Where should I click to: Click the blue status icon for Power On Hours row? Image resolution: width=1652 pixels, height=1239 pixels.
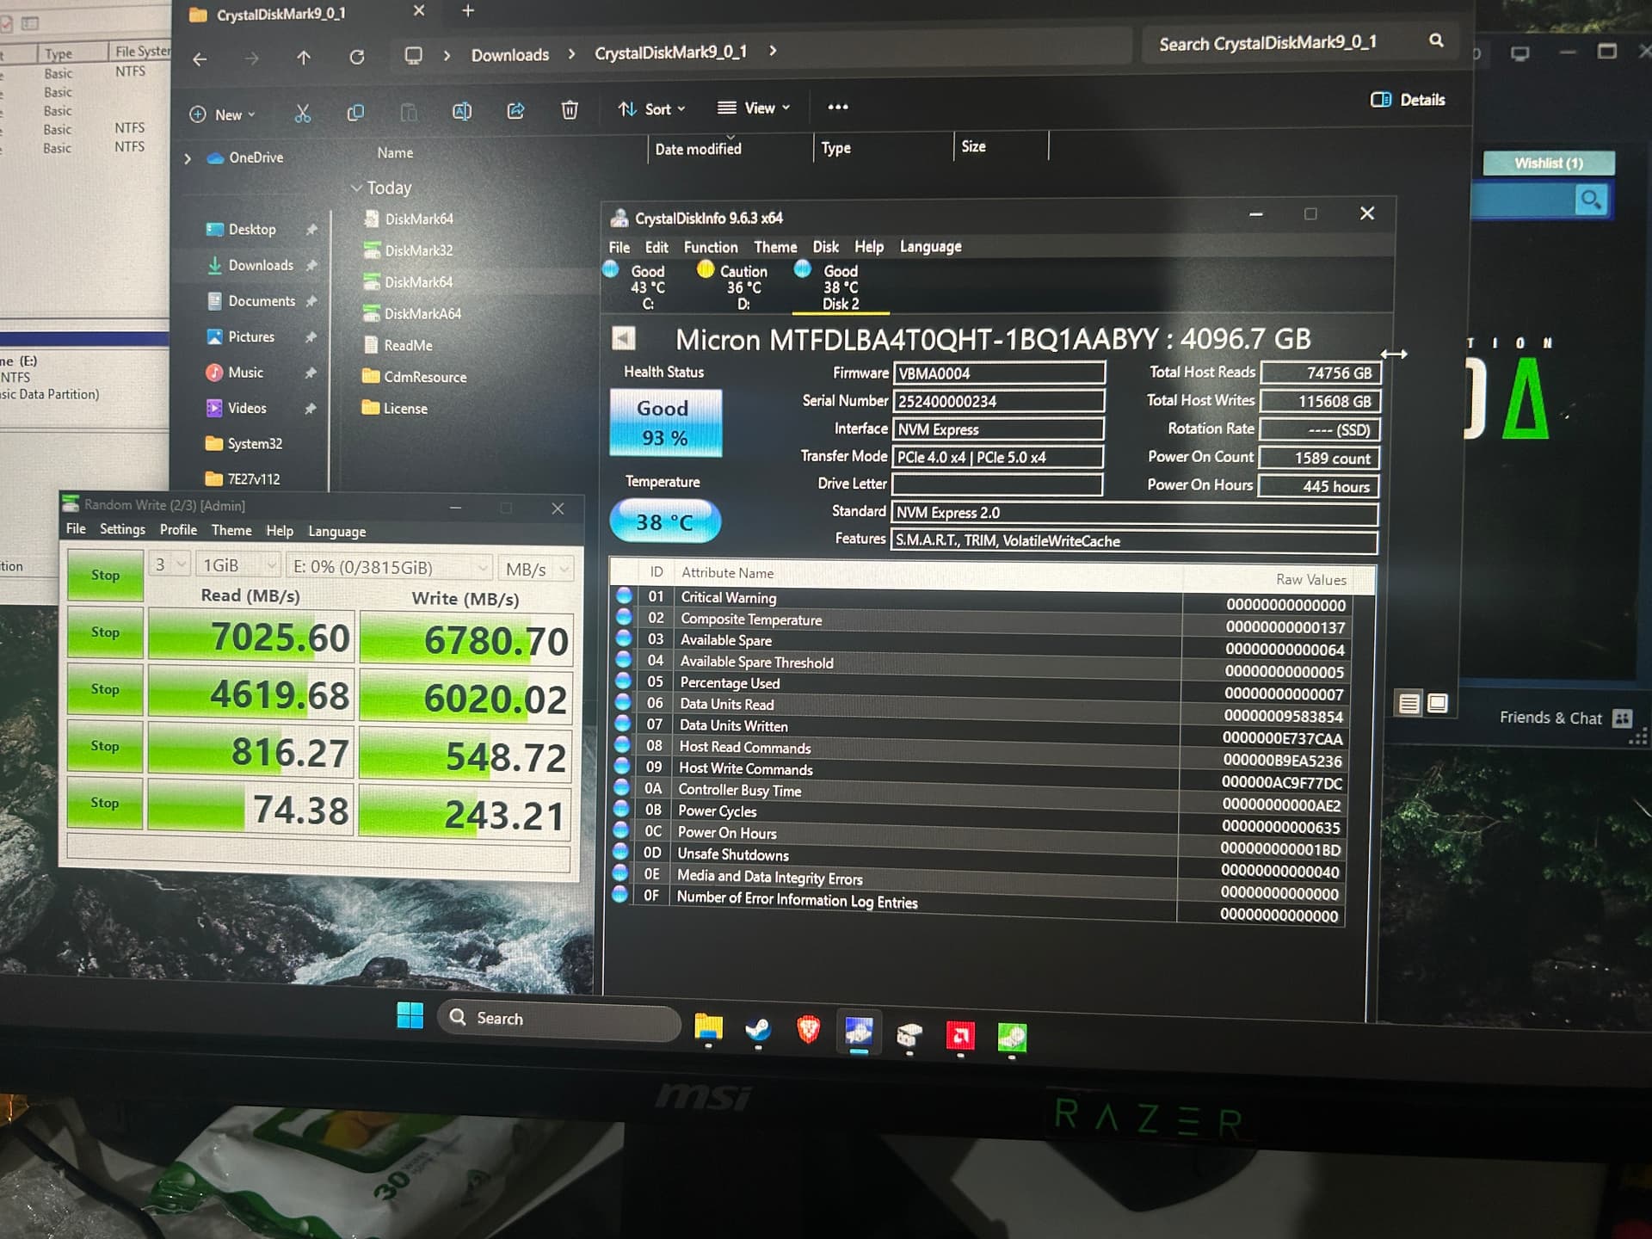(x=621, y=830)
